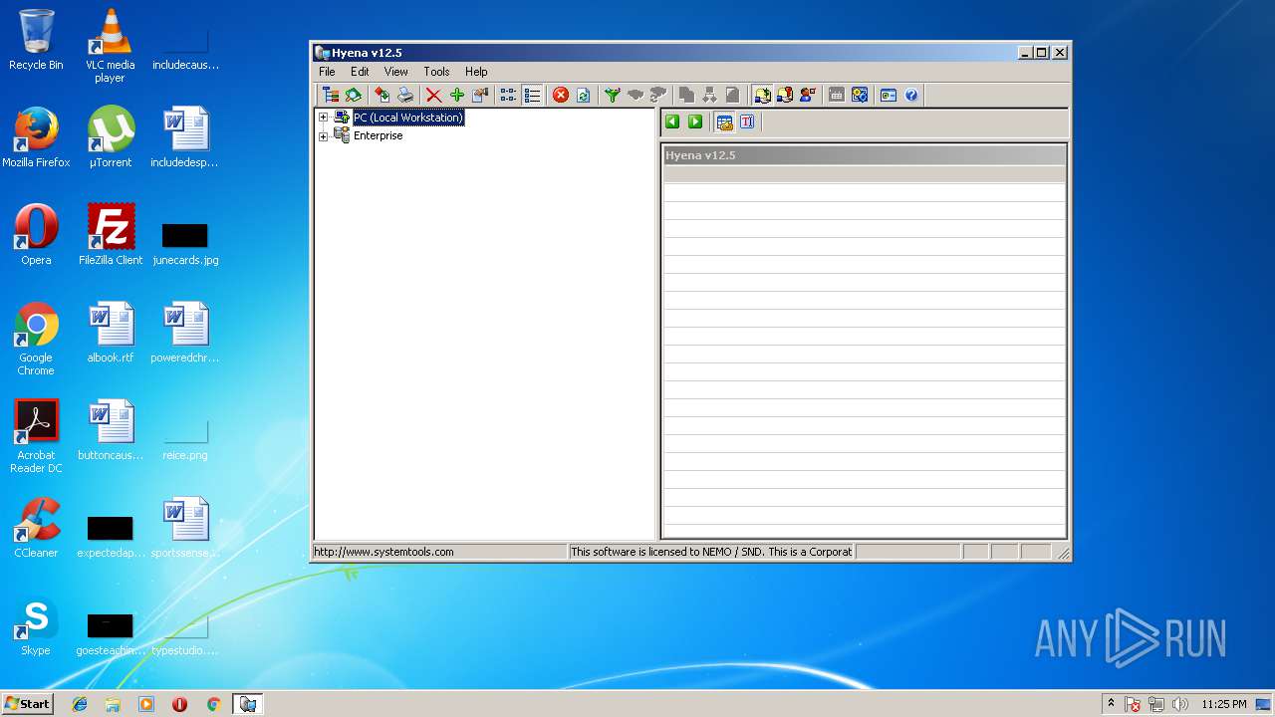Click the blue window panel icon
1275x717 pixels.
tap(889, 95)
